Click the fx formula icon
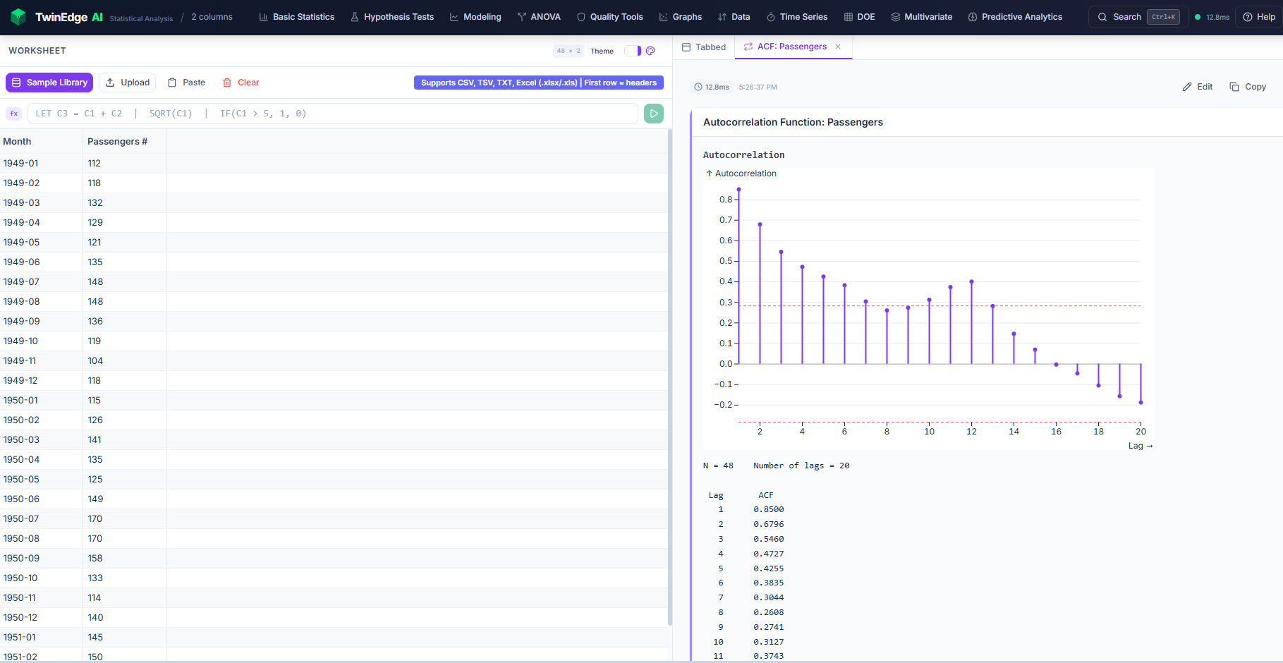Screen dimensions: 1283x663 click(x=13, y=114)
